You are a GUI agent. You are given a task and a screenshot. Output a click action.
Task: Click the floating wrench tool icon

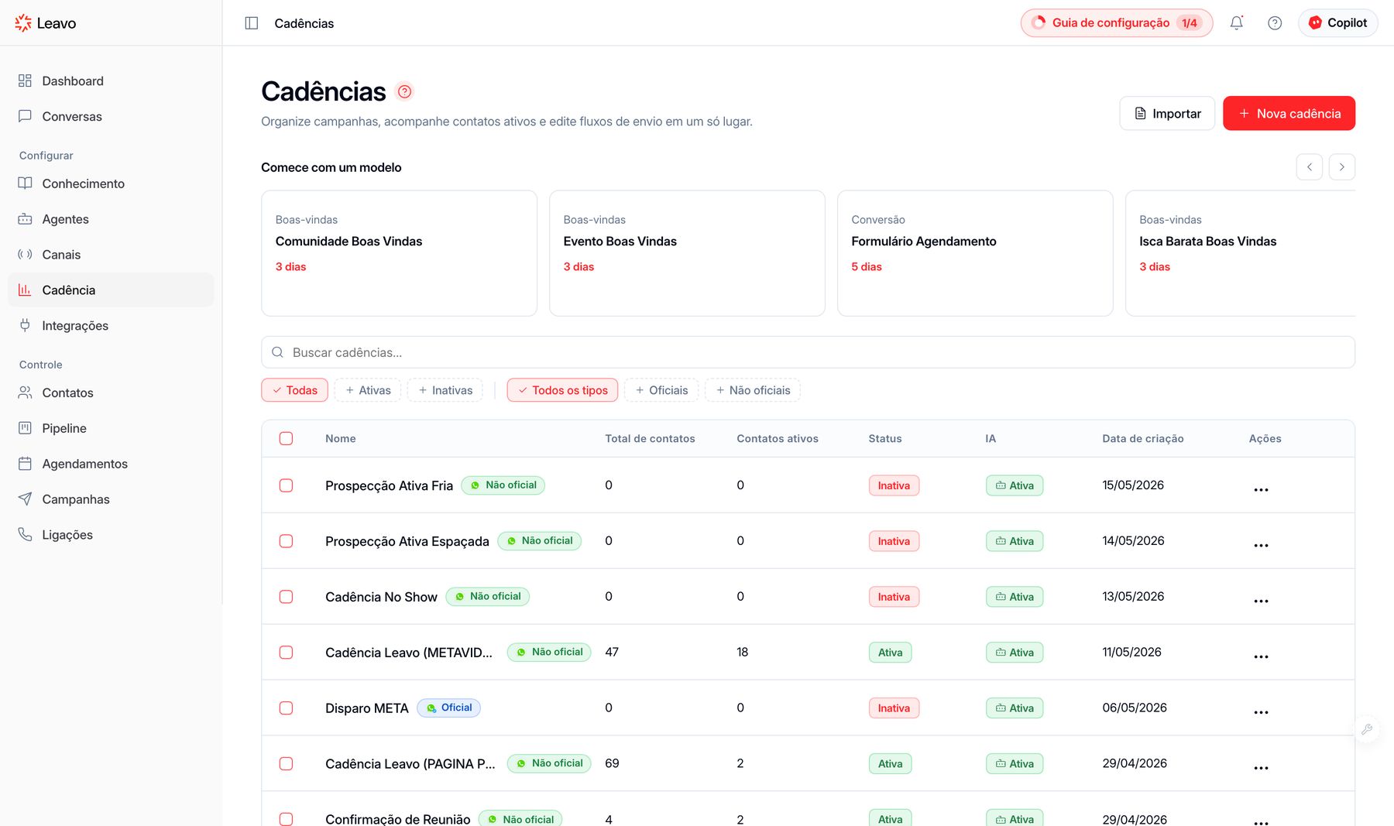(1367, 729)
